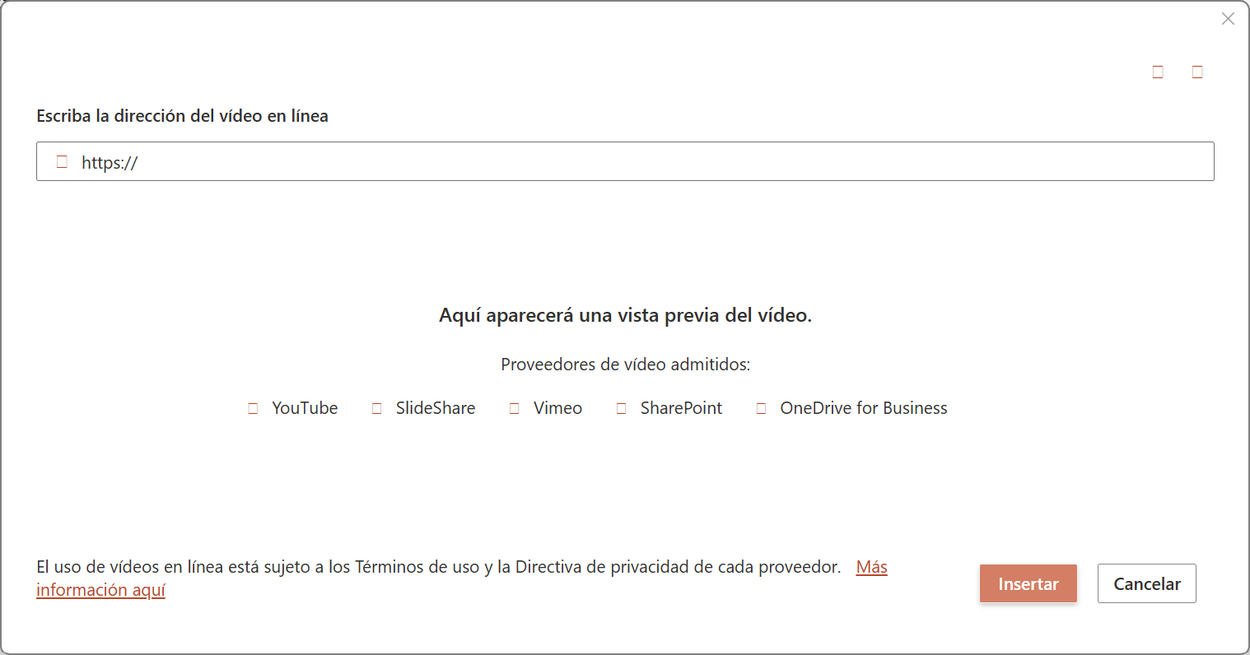The image size is (1250, 655).
Task: Click the first red icon above the URL field
Action: coord(1158,72)
